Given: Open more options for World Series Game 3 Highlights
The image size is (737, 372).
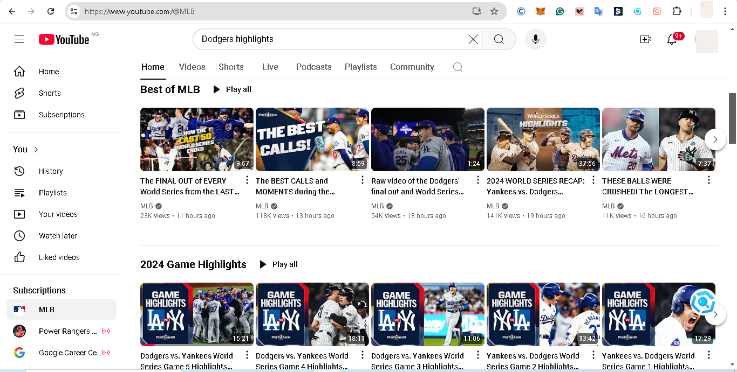Looking at the screenshot, I should click(x=478, y=355).
